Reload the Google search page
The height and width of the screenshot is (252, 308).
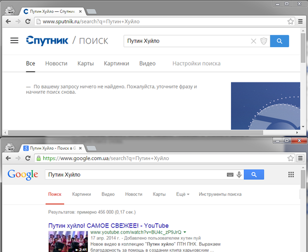(x=28, y=158)
